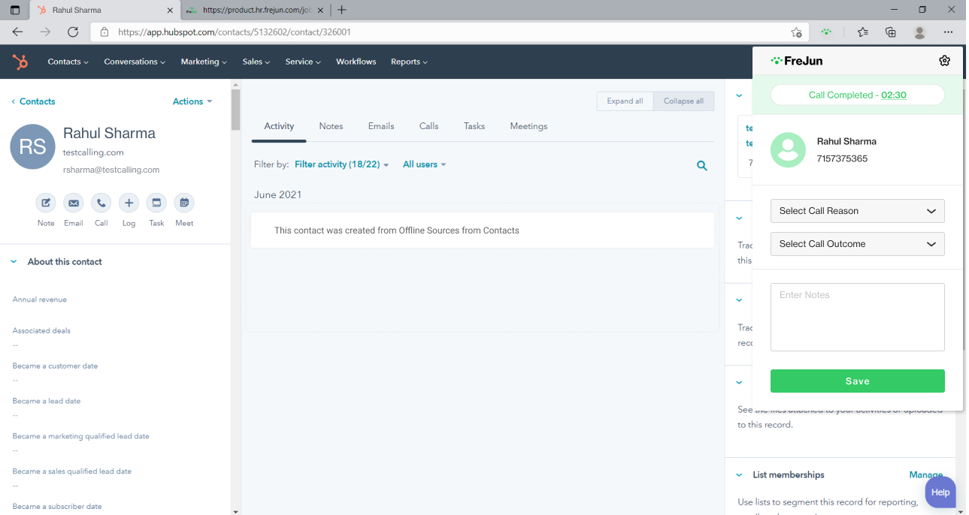Open the Marketing menu
Image resolution: width=969 pixels, height=515 pixels.
[x=204, y=62]
